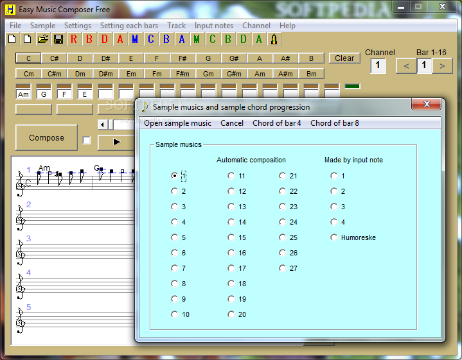Select the G#m chord button

(x=234, y=74)
